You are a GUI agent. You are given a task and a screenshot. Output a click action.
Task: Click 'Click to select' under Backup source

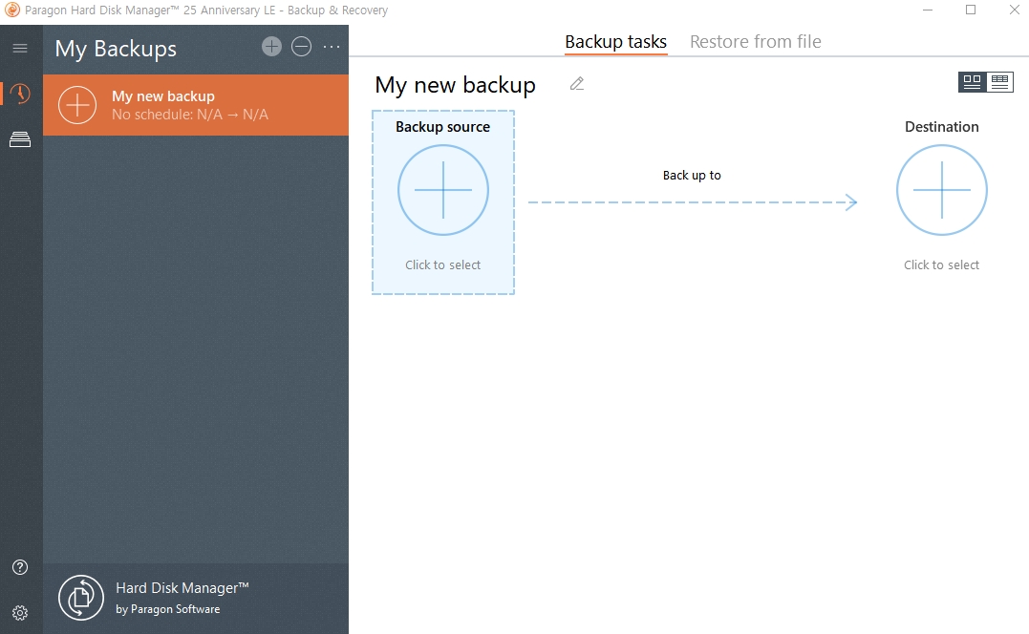(443, 264)
